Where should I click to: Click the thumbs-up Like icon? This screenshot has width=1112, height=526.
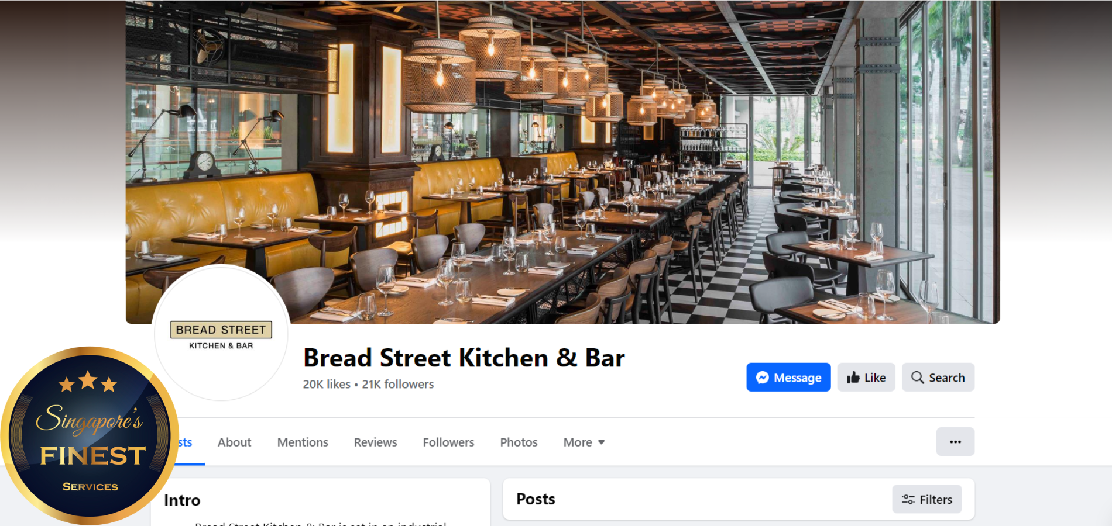click(853, 378)
